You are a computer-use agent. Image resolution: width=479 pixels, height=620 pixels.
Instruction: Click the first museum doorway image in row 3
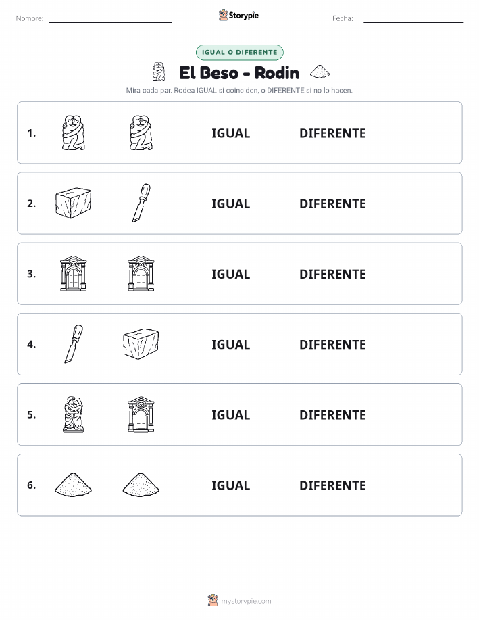(x=73, y=273)
